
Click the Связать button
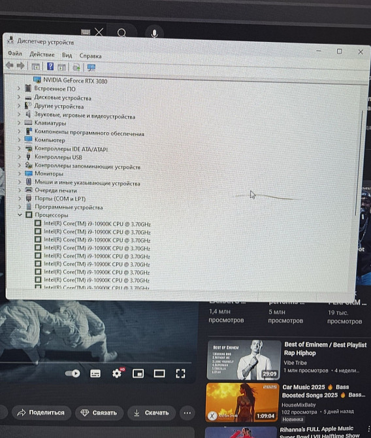(99, 413)
